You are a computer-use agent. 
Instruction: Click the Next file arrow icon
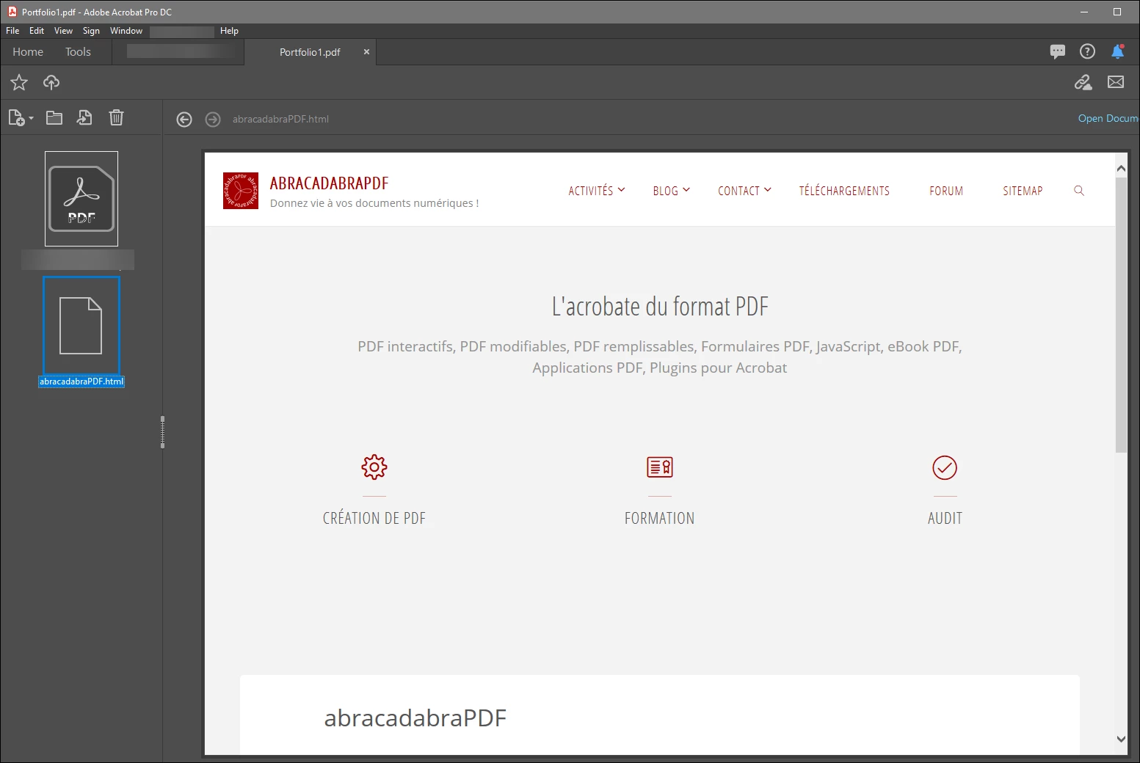click(213, 119)
